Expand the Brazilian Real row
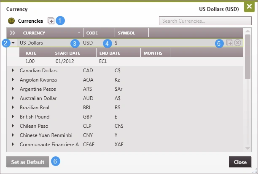This screenshot has width=258, height=174. [13, 108]
